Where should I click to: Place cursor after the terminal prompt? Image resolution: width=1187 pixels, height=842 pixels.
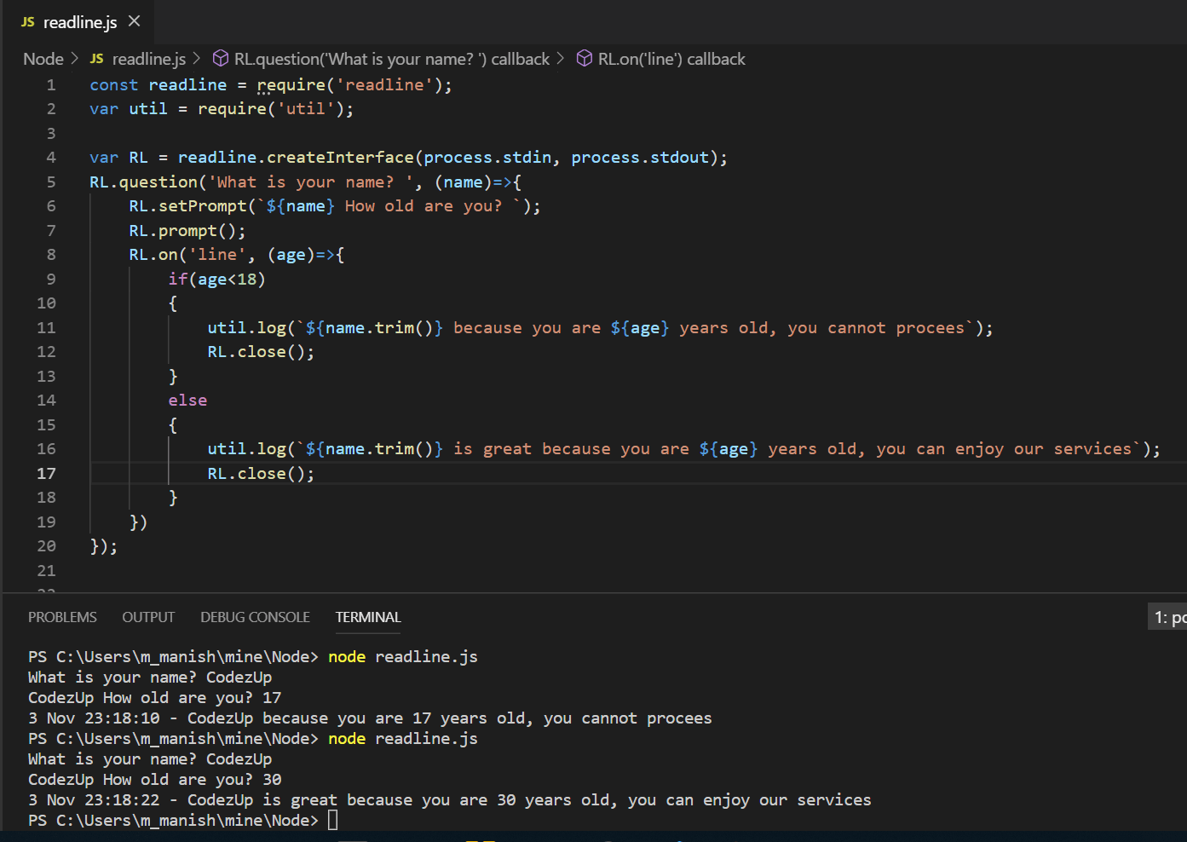pyautogui.click(x=332, y=820)
